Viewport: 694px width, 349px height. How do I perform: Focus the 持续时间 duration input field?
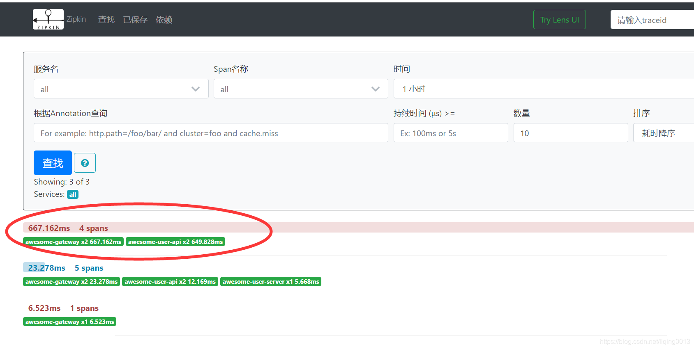451,133
